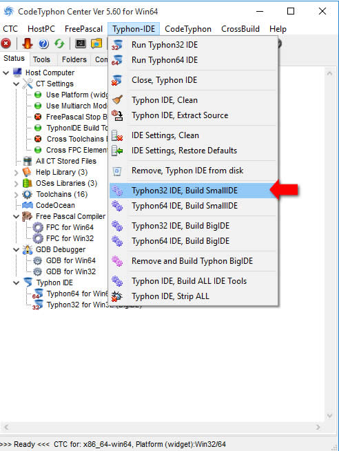Toggle the FreePascal Stop status indicator
Image resolution: width=339 pixels, height=451 pixels.
(38, 117)
